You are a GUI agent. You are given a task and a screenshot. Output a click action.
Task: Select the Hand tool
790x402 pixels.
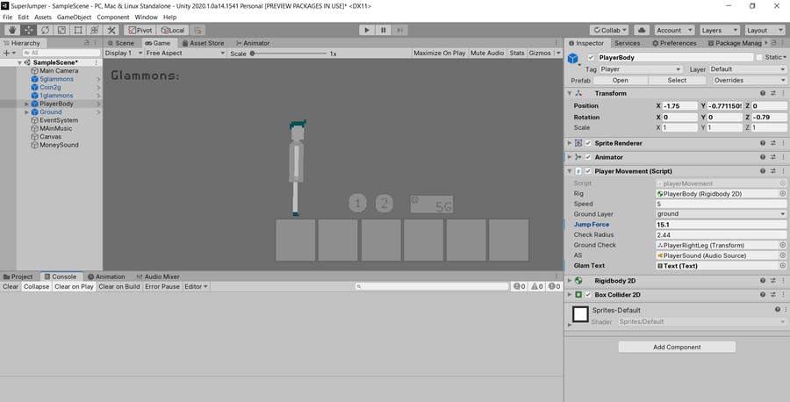12,30
